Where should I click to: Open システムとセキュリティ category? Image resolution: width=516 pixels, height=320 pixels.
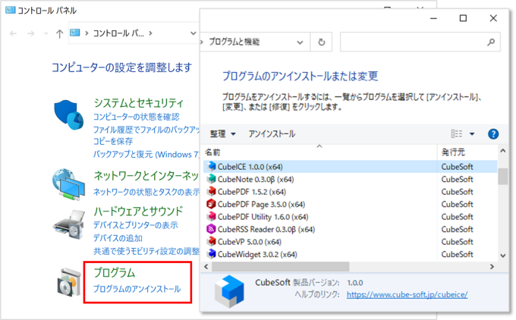[139, 103]
